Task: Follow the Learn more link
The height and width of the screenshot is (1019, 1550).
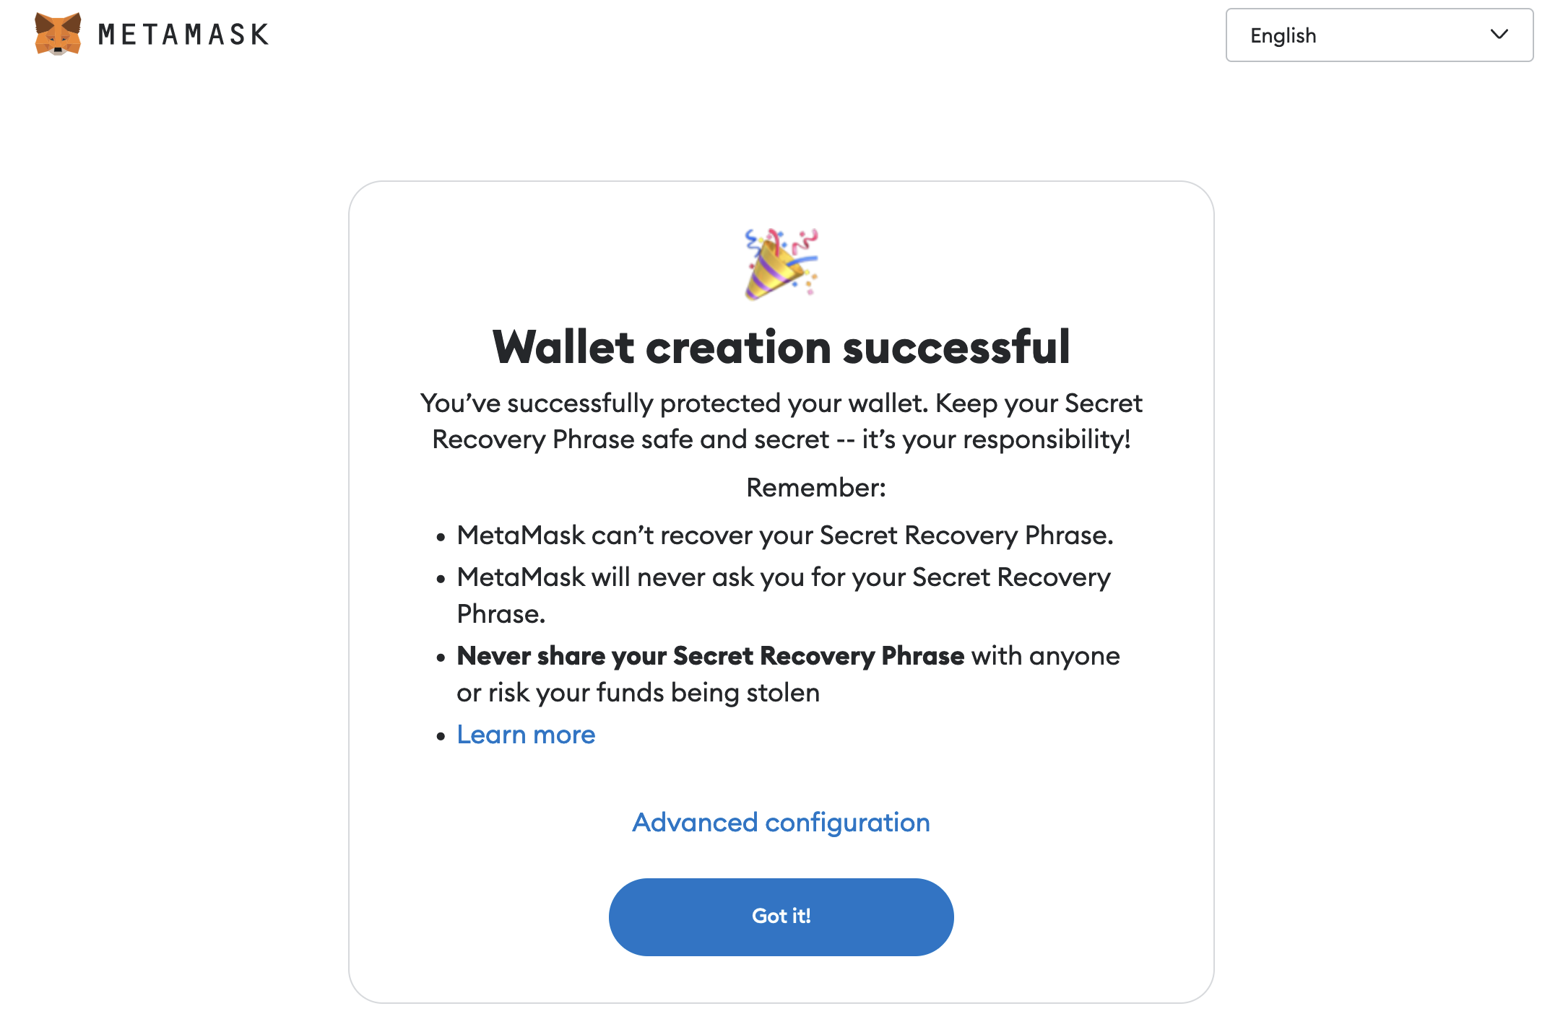Action: coord(526,734)
